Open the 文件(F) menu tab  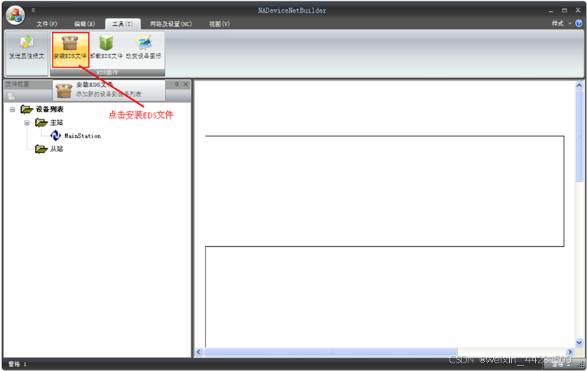pyautogui.click(x=47, y=24)
